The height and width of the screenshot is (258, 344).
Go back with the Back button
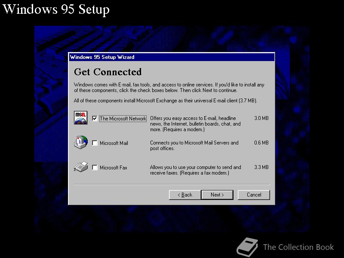click(185, 195)
